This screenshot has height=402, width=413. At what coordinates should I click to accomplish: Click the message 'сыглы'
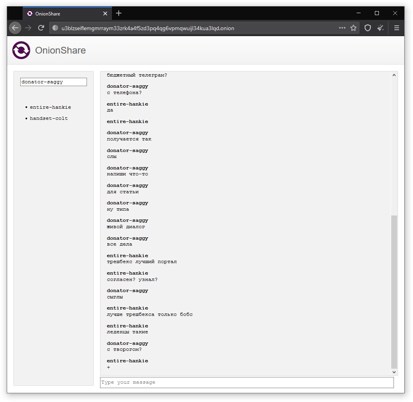[x=115, y=297]
